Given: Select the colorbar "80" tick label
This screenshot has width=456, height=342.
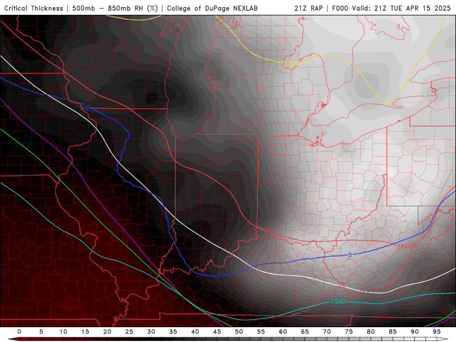Looking at the screenshot, I should 371,332.
